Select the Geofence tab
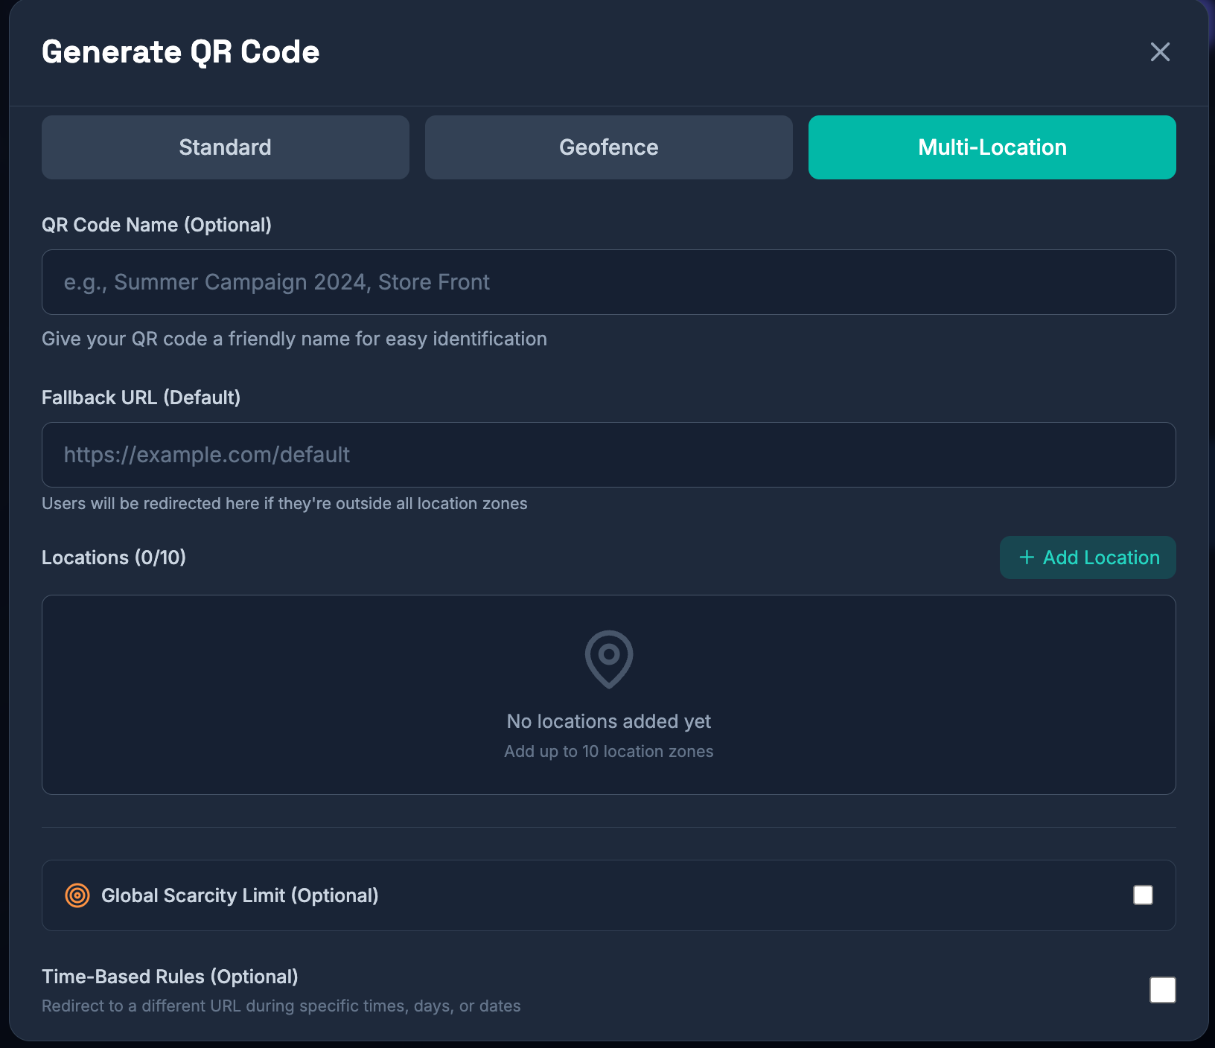This screenshot has height=1048, width=1215. 608,147
